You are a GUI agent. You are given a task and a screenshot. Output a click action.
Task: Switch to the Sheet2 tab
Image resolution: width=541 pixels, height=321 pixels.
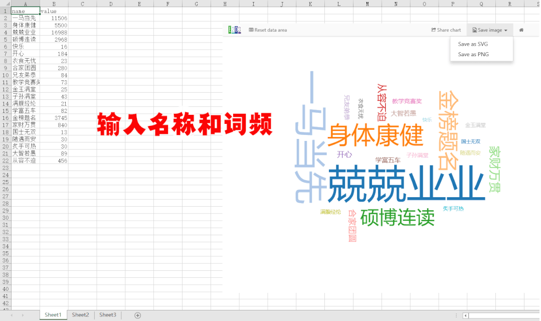click(80, 315)
